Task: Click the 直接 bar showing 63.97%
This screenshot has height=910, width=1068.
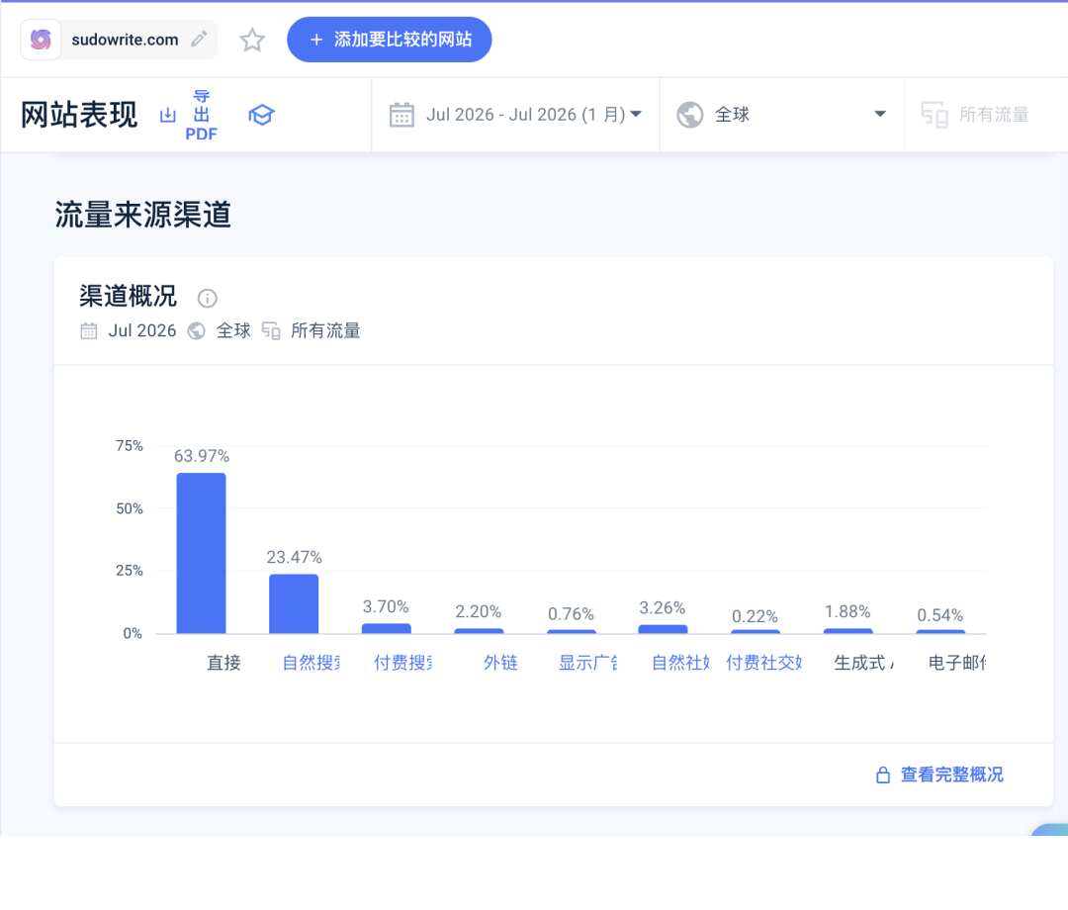Action: click(201, 553)
